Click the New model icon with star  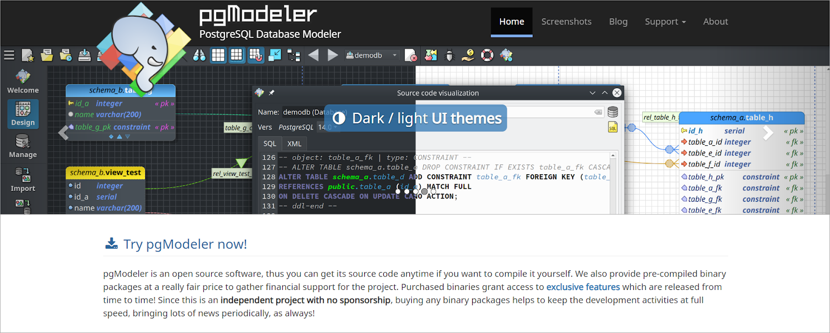tap(27, 55)
